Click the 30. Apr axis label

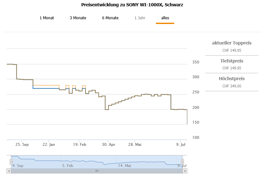point(108,145)
